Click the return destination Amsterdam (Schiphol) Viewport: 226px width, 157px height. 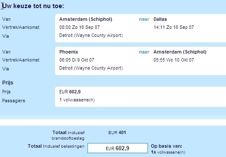pyautogui.click(x=180, y=52)
